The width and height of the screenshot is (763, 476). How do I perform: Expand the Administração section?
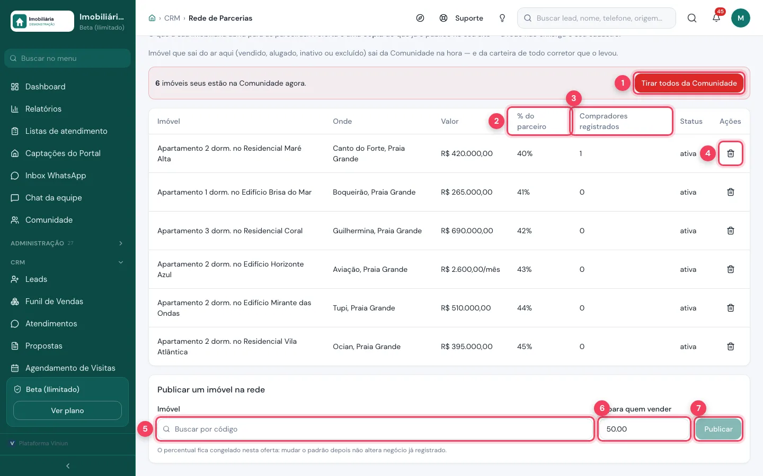[x=67, y=243]
